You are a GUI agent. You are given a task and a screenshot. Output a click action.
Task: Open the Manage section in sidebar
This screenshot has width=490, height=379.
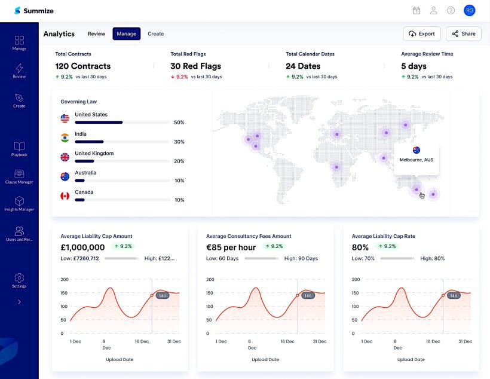19,42
